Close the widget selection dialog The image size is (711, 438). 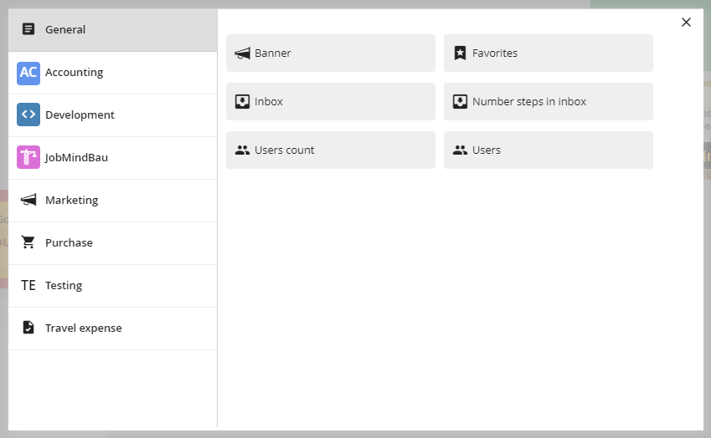686,23
